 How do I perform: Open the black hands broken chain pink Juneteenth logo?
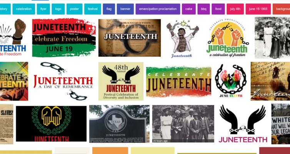pyautogui.click(x=243, y=124)
